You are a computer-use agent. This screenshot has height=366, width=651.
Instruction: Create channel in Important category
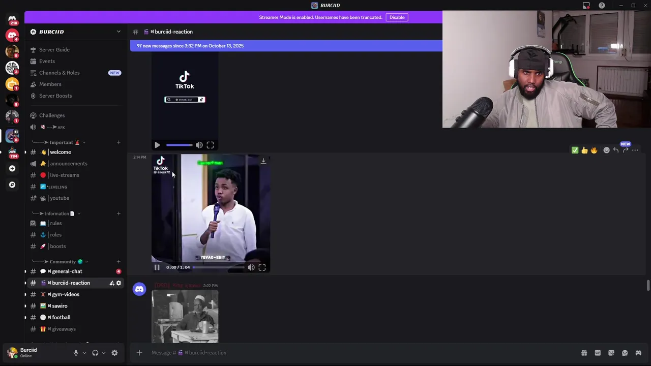[119, 142]
